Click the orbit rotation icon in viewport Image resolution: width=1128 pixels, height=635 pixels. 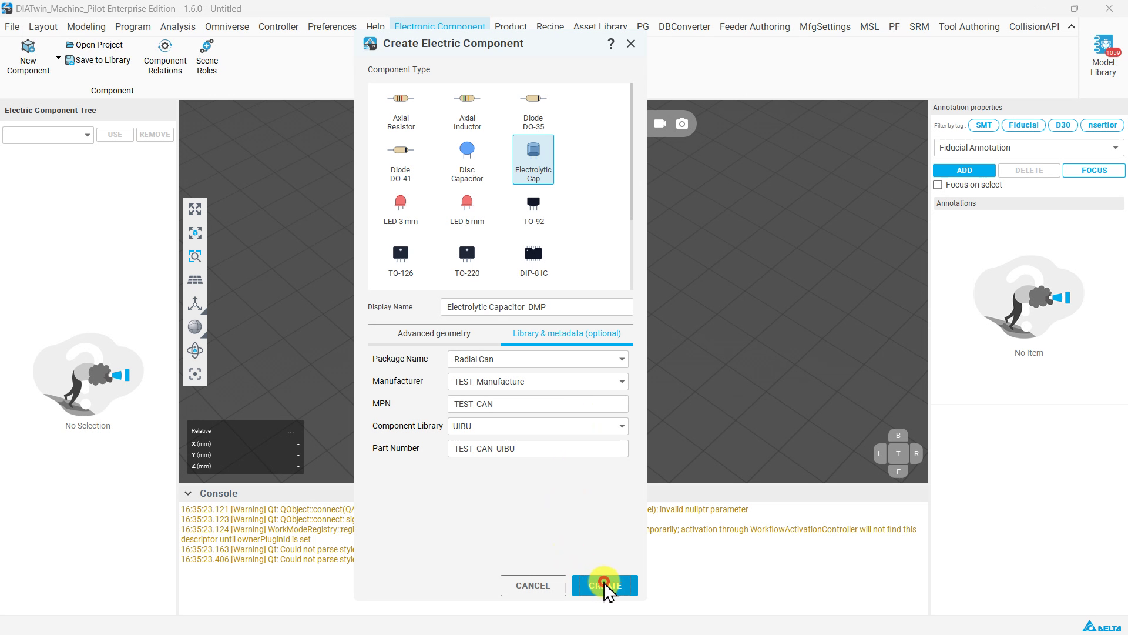click(x=195, y=351)
